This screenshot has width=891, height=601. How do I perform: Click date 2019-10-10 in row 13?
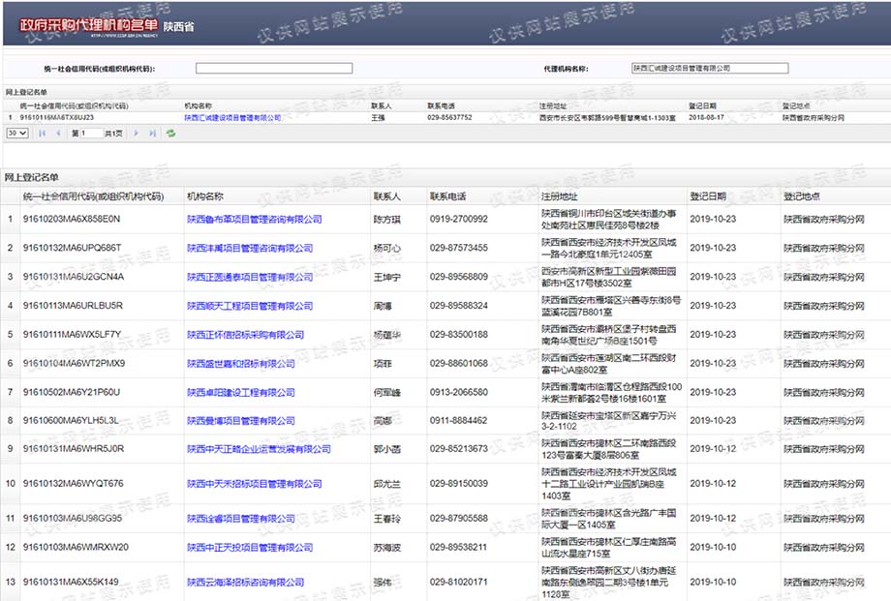(713, 582)
